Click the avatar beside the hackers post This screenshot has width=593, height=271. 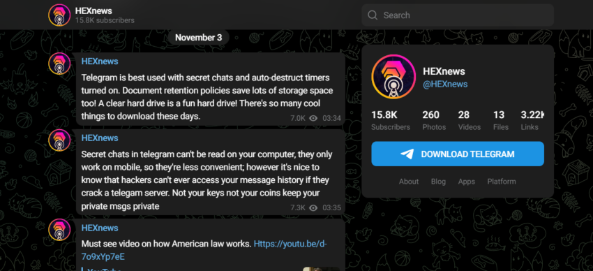(x=59, y=140)
